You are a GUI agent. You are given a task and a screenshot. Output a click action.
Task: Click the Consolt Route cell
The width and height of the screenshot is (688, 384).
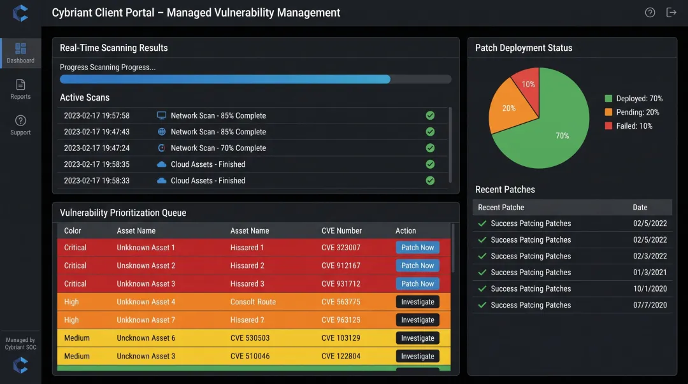pyautogui.click(x=253, y=302)
